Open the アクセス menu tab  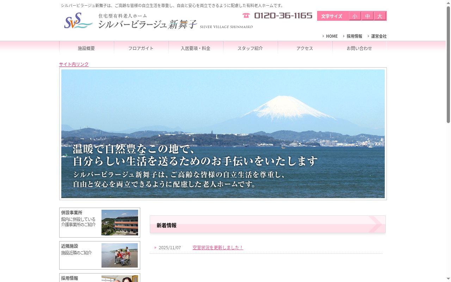pyautogui.click(x=305, y=48)
